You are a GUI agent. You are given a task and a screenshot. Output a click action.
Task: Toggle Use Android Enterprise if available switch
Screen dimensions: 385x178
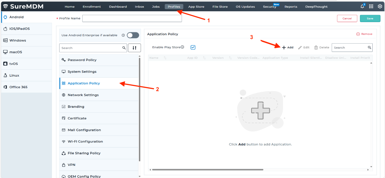coord(133,35)
